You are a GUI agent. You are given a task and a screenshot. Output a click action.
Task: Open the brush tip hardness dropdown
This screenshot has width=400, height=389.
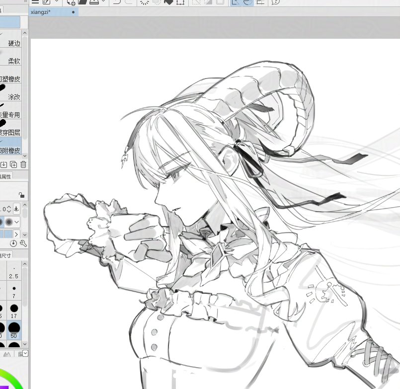(x=17, y=222)
